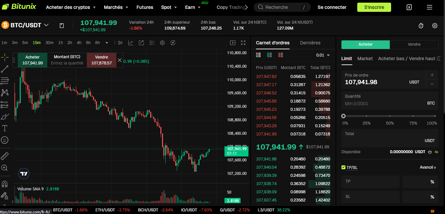Click the alarm clock icon near the header

click(421, 25)
